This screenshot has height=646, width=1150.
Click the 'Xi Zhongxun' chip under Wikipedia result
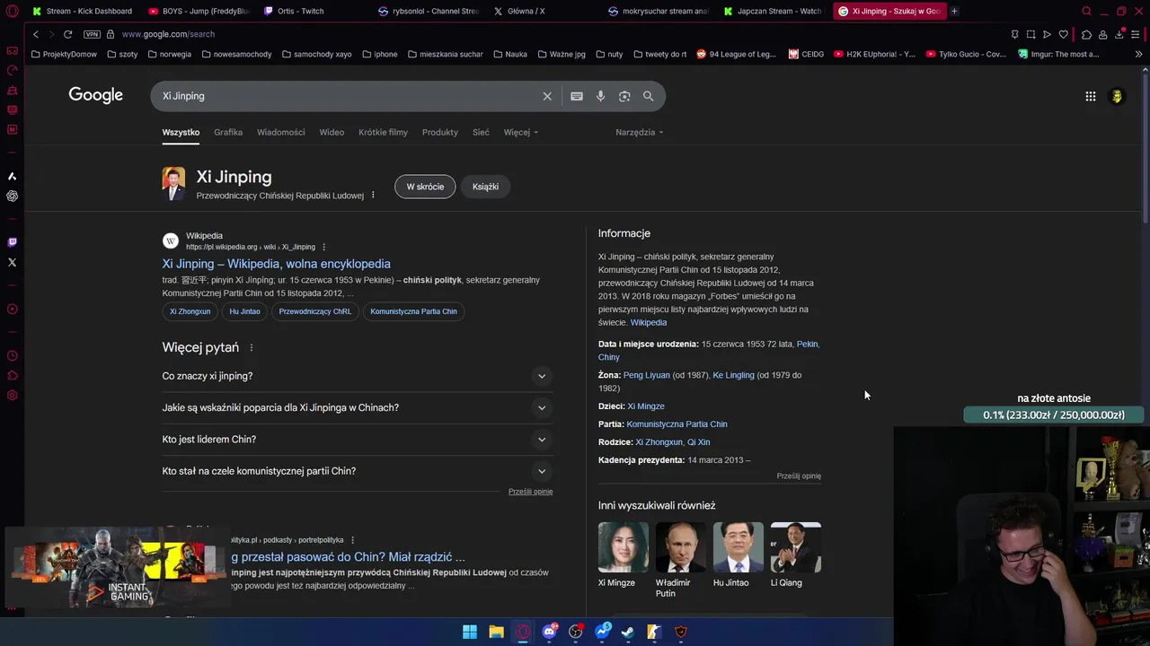[x=190, y=311]
